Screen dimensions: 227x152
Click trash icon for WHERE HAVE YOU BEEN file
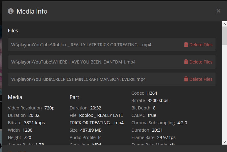(x=186, y=62)
